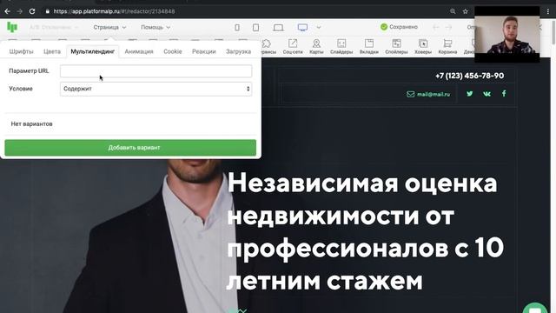Reload the browser page

32,11
